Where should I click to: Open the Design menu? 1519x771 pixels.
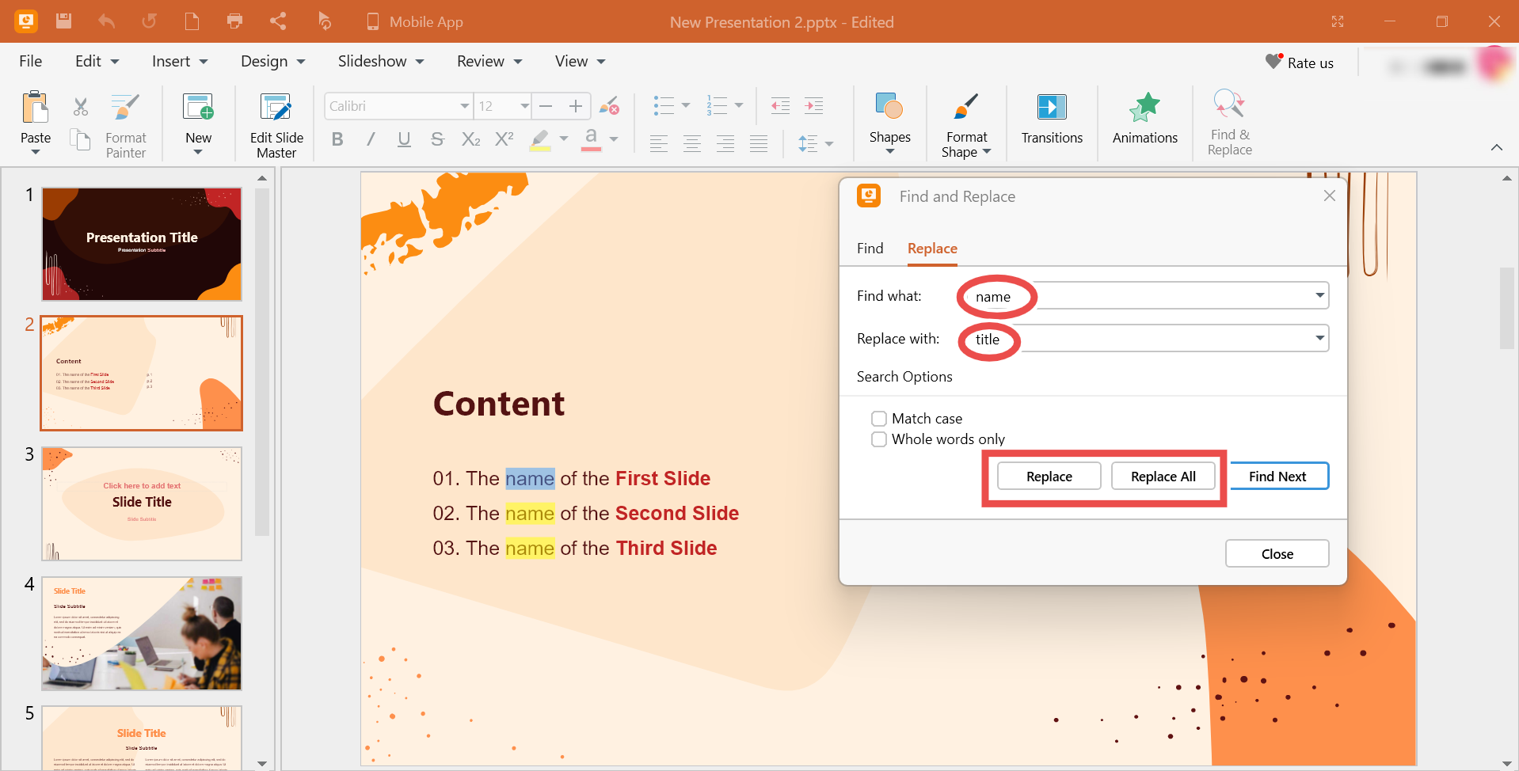pos(273,61)
